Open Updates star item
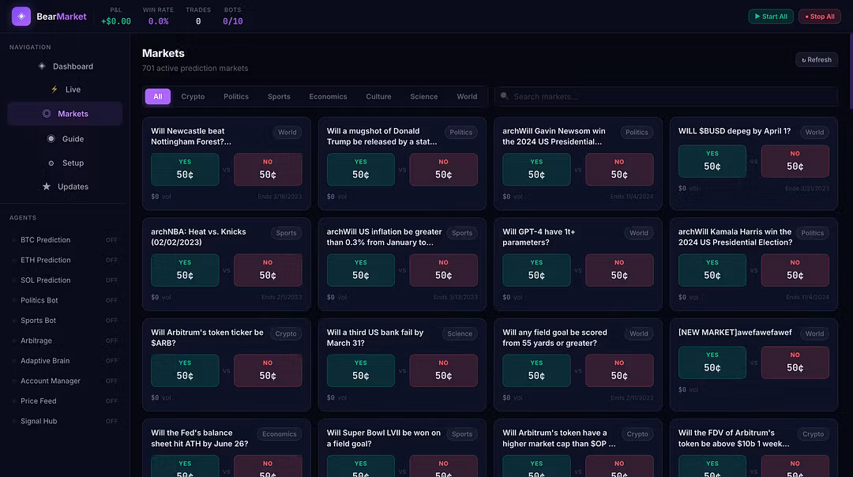853x477 pixels. (47, 186)
